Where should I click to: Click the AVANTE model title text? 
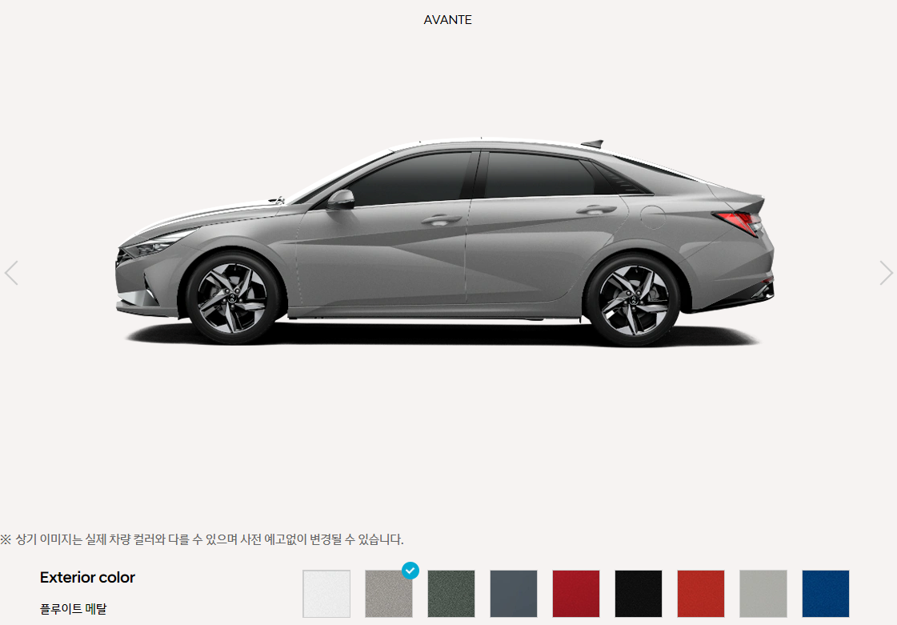click(x=448, y=20)
